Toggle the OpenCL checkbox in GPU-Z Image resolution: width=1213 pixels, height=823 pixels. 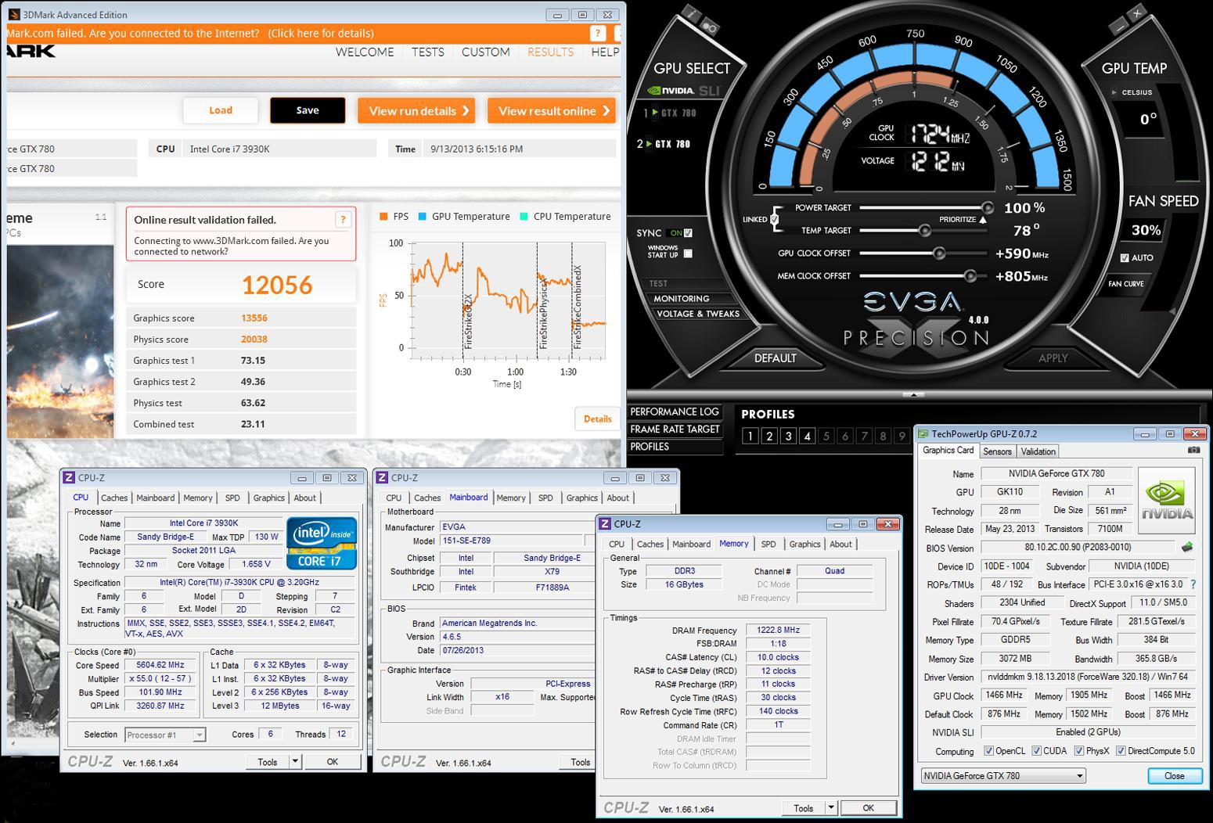(989, 751)
